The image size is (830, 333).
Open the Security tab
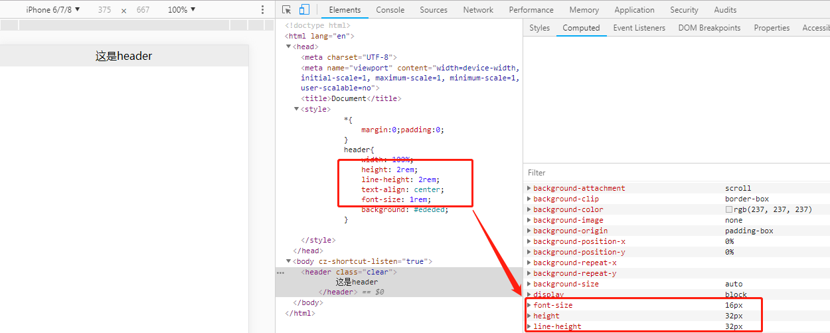pyautogui.click(x=684, y=10)
